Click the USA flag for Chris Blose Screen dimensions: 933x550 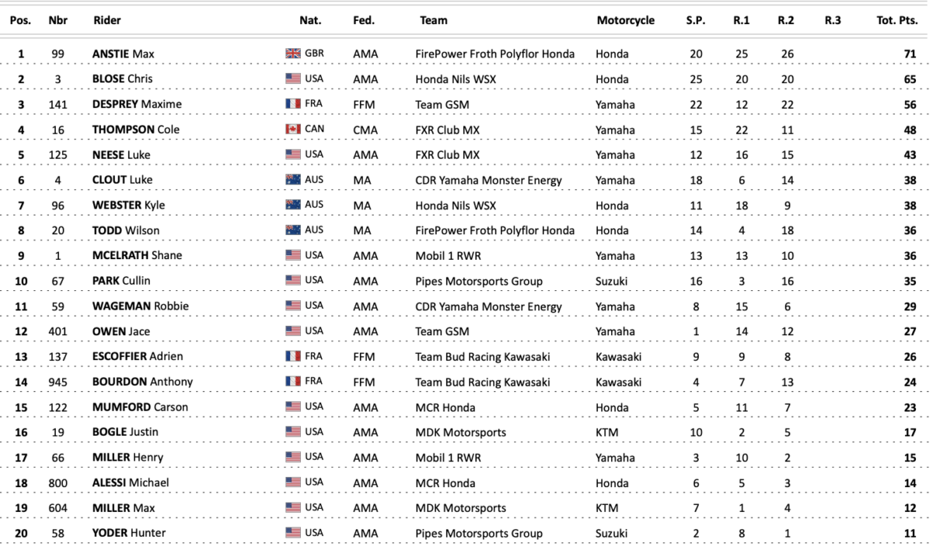293,79
